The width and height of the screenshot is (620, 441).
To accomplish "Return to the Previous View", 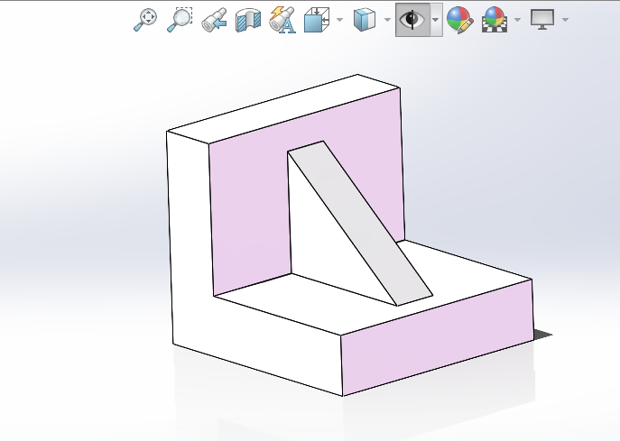I will click(x=214, y=19).
